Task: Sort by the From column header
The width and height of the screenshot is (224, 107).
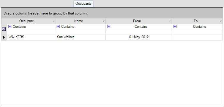Action: click(x=137, y=21)
